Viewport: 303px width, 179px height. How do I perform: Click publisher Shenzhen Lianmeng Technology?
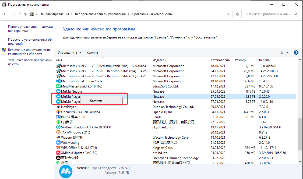[x=175, y=158]
